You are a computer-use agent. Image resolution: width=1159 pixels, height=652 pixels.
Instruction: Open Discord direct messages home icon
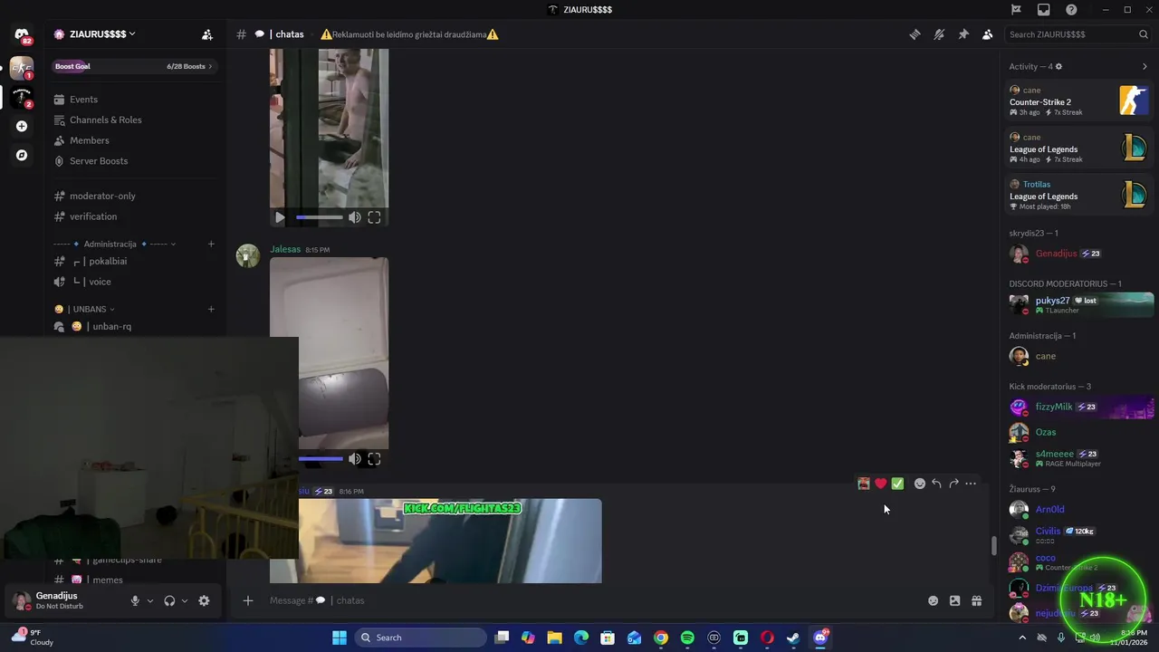(22, 34)
